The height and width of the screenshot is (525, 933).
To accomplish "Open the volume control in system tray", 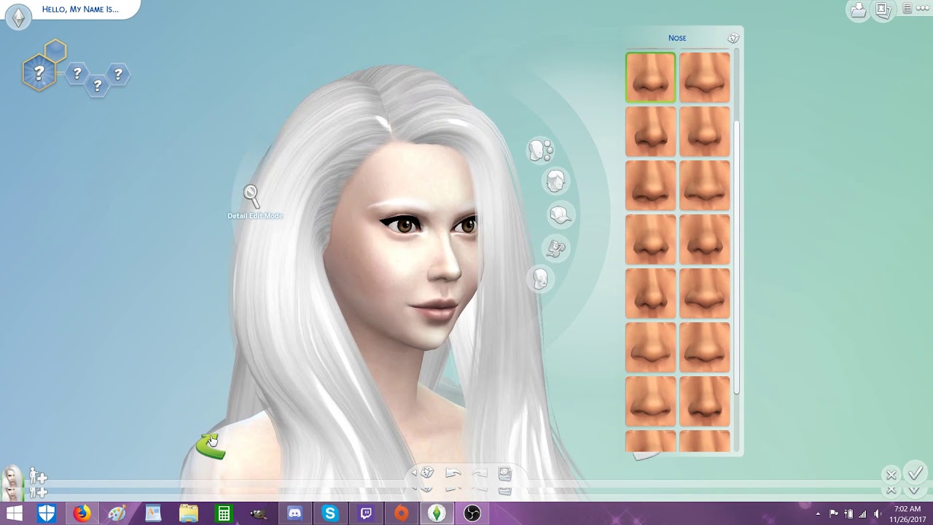I will 877,513.
